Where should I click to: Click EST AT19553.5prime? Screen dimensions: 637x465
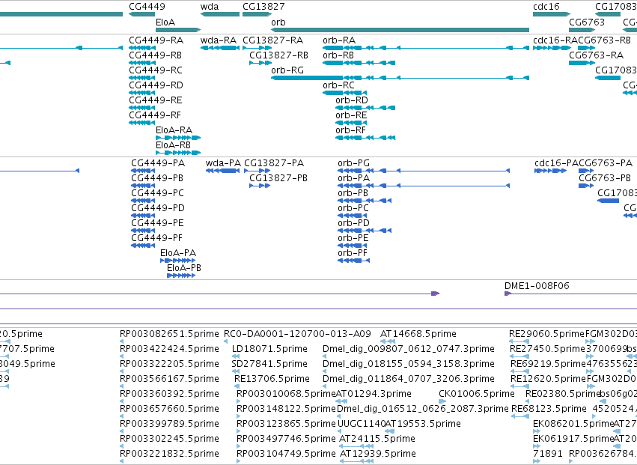coord(422,424)
